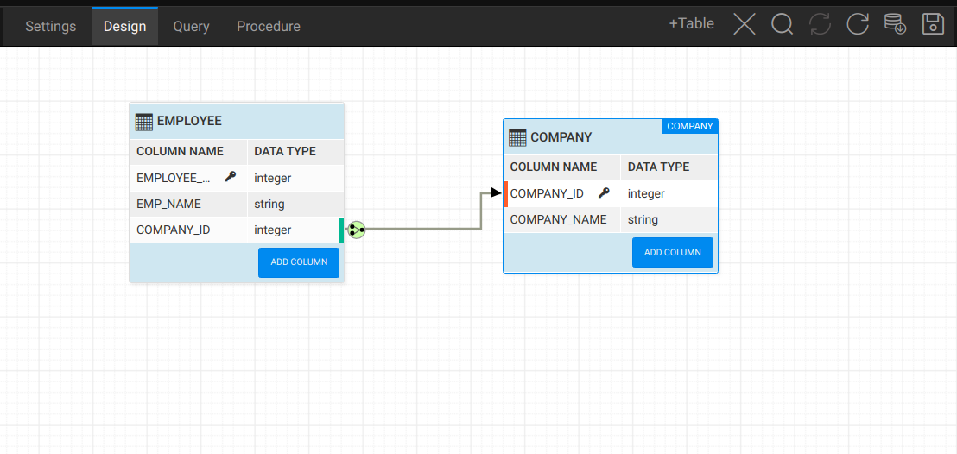Click the database download icon
The height and width of the screenshot is (454, 957).
point(896,24)
